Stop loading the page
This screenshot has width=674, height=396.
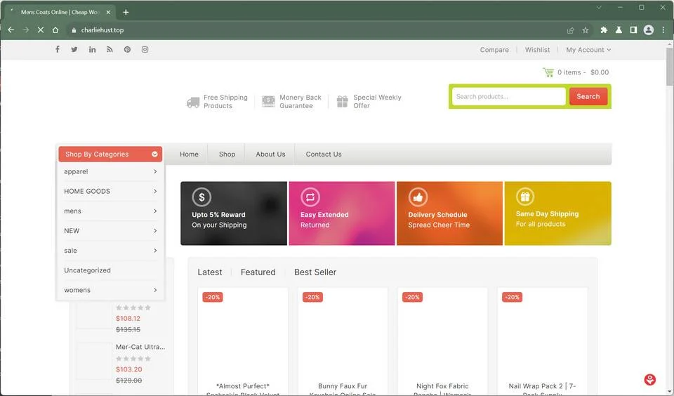41,30
